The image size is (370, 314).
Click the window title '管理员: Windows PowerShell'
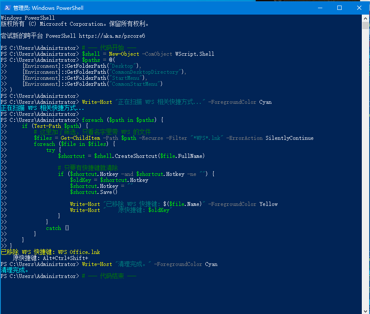click(48, 8)
